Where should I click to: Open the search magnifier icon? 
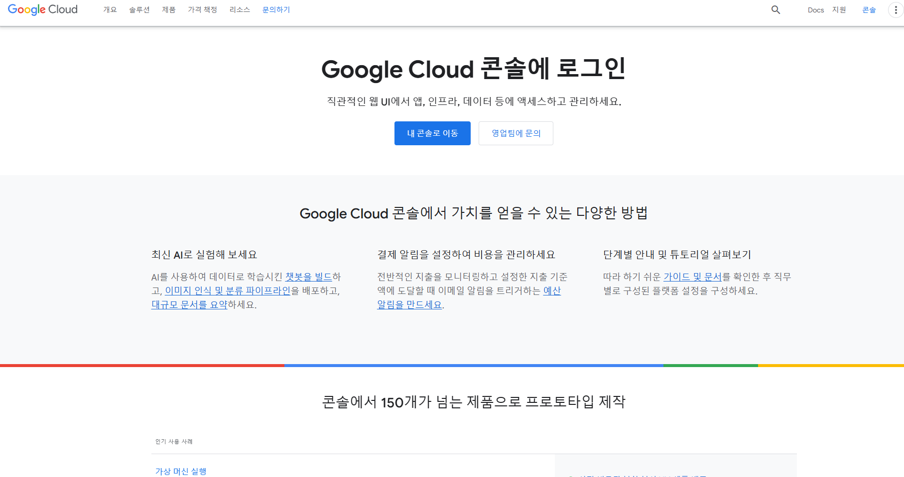pyautogui.click(x=775, y=9)
